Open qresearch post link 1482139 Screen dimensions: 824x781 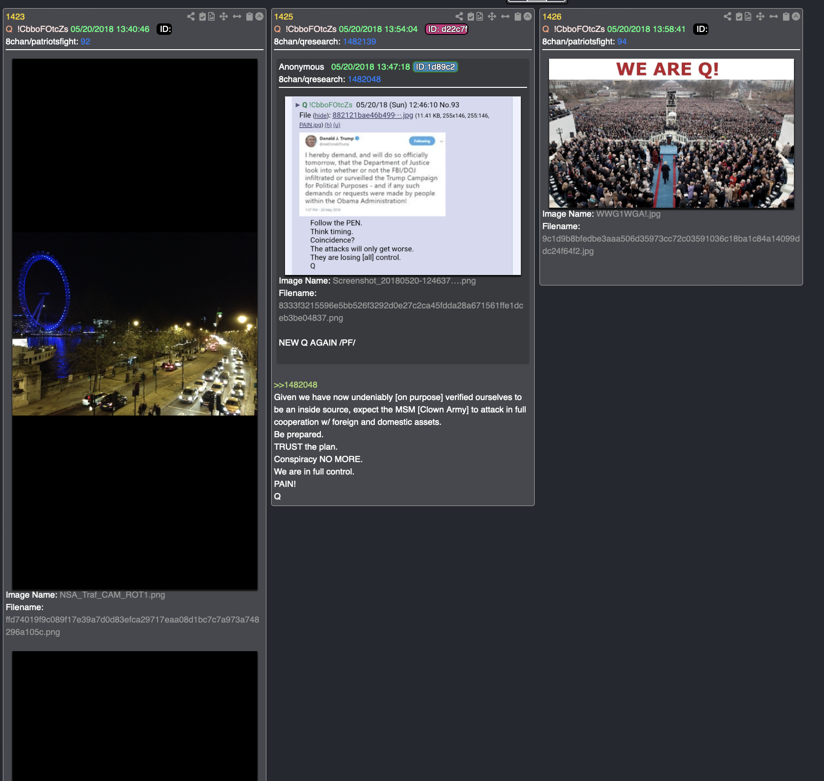tap(359, 42)
